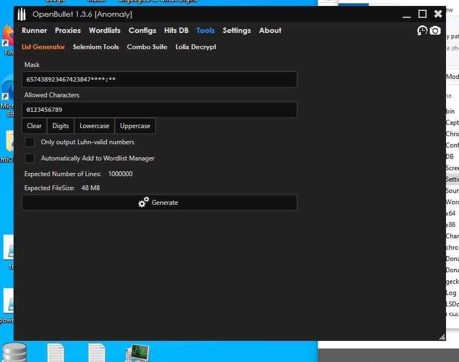The height and width of the screenshot is (362, 459).
Task: Add Uppercase to allowed characters
Action: coord(135,126)
